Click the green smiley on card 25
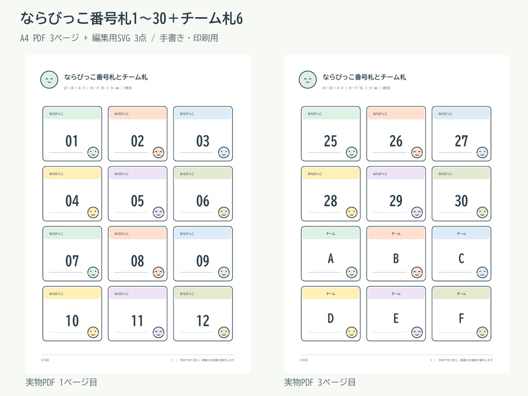Screen dimensions: 528x396 coord(352,153)
